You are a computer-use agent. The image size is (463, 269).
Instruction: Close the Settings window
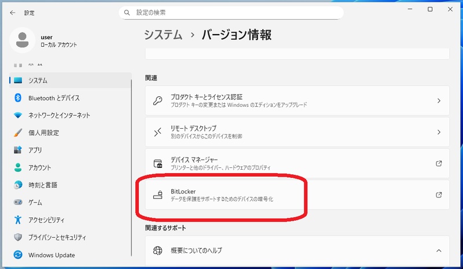click(450, 9)
